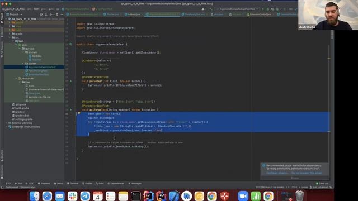
Task: Click the UTF-8 encoding status bar entry
Action: pyautogui.click(x=294, y=188)
